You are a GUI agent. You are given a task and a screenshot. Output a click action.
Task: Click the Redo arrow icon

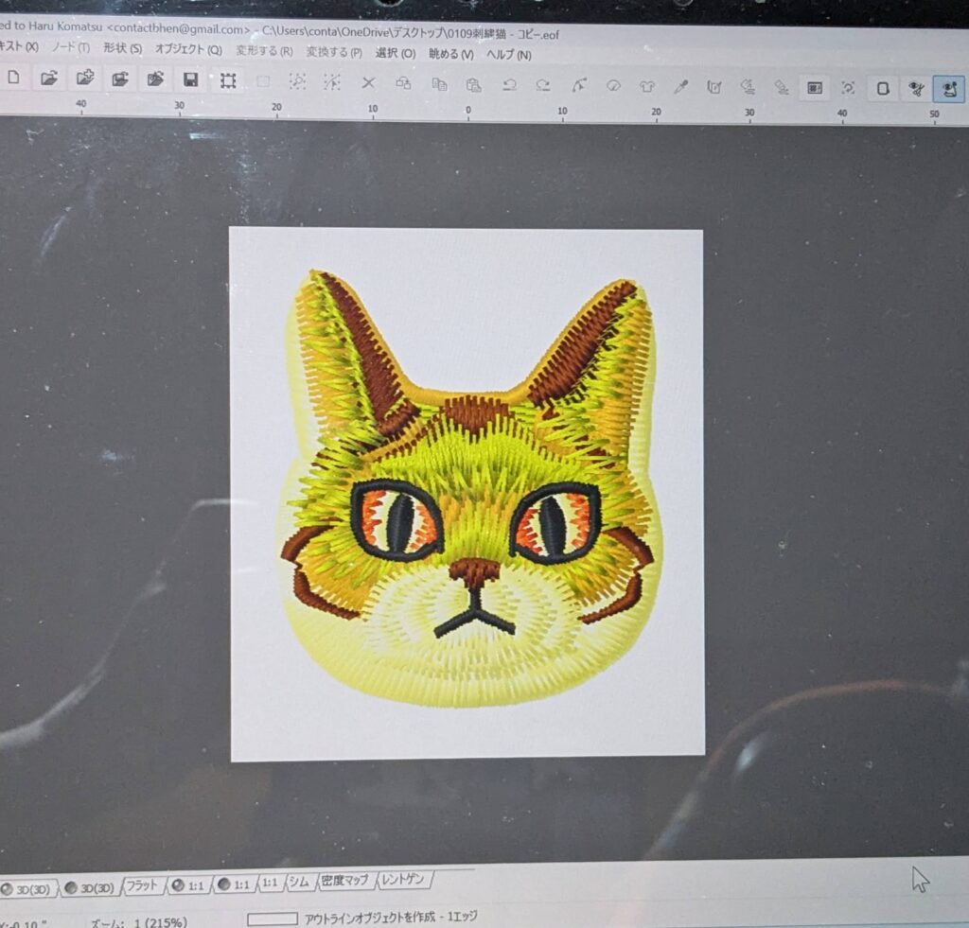[x=542, y=84]
